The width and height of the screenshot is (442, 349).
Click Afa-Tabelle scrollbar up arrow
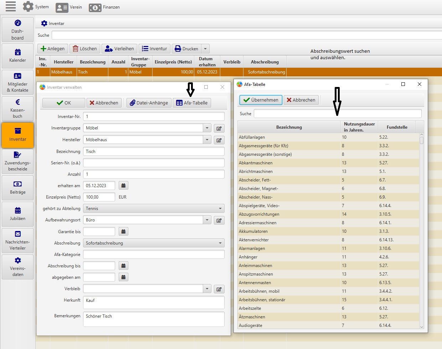pyautogui.click(x=422, y=135)
